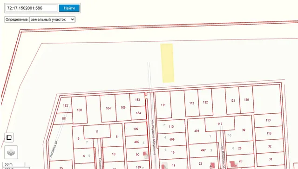298x169 pixels.
Task: Select the highlighted yellow land parcel
Action: tap(167, 63)
